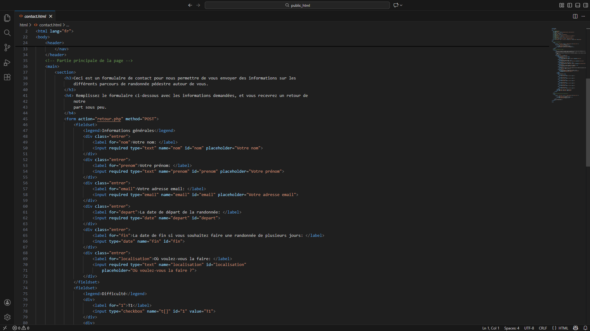Open the notifications bell icon
This screenshot has height=331, width=590.
pos(585,328)
